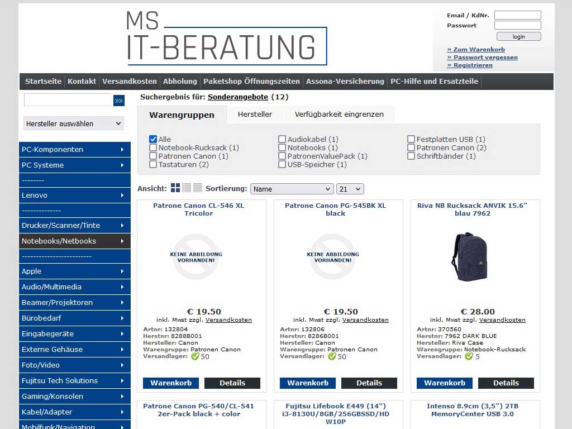Check Notebooks filter checkbox
Image resolution: width=572 pixels, height=429 pixels.
(x=282, y=147)
